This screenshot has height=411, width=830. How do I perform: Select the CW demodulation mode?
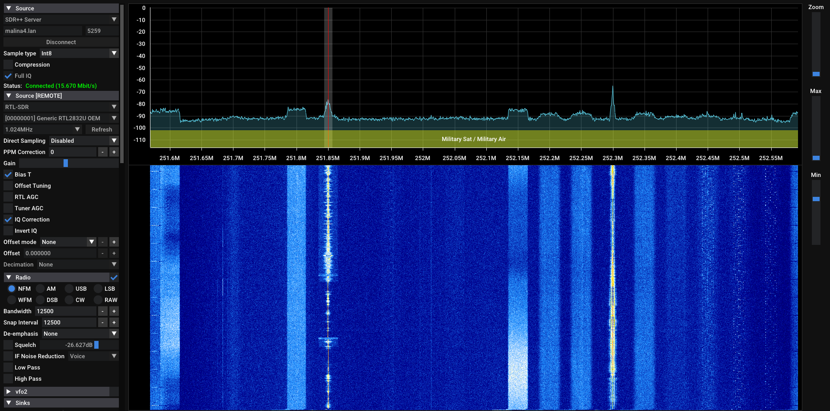(69, 300)
